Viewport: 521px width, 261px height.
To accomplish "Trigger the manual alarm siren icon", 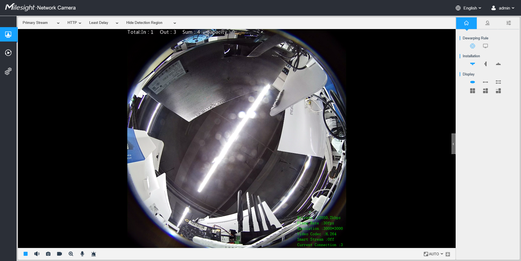I will (x=94, y=254).
